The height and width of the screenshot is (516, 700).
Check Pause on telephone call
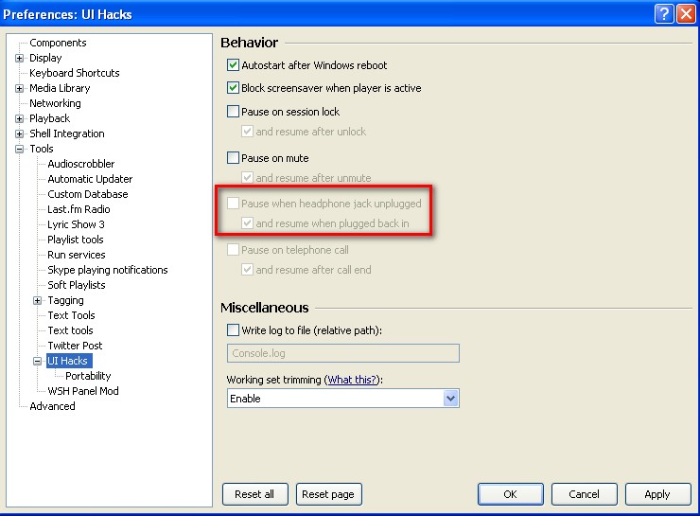(x=233, y=249)
